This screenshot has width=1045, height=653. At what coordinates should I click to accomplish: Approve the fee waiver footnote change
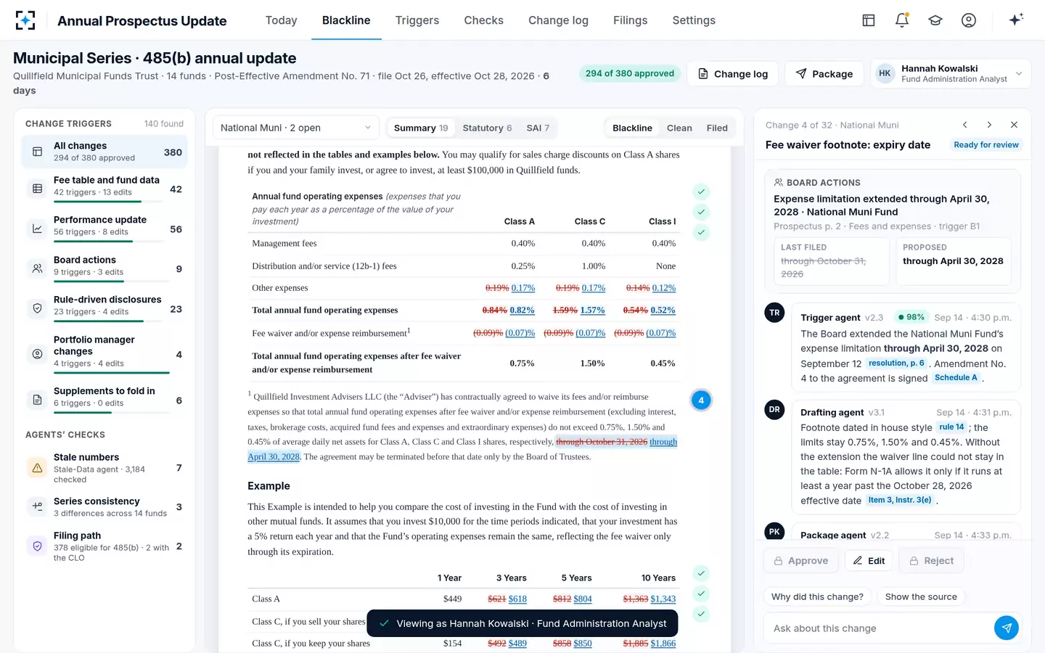[801, 561]
